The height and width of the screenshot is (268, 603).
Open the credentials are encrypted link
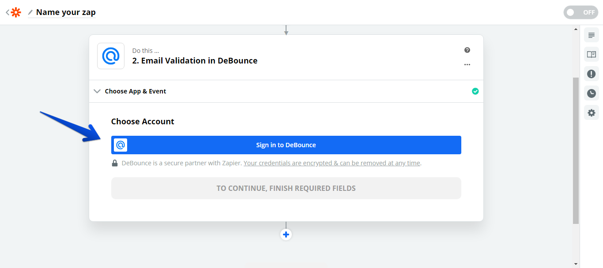(332, 163)
